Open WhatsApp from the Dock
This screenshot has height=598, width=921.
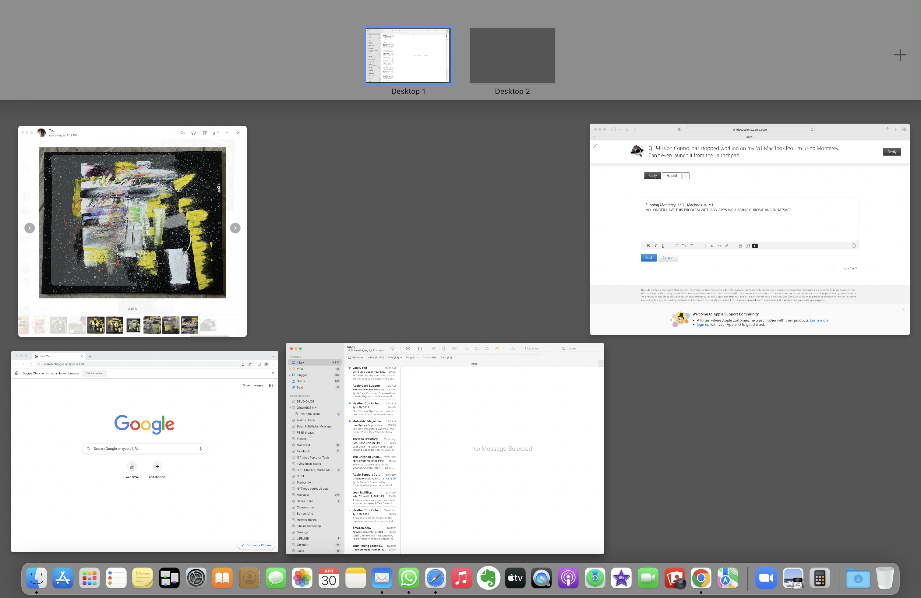point(408,578)
